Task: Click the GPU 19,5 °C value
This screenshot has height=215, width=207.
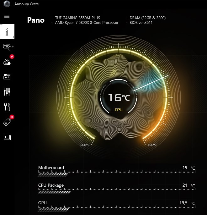Action: click(x=187, y=203)
